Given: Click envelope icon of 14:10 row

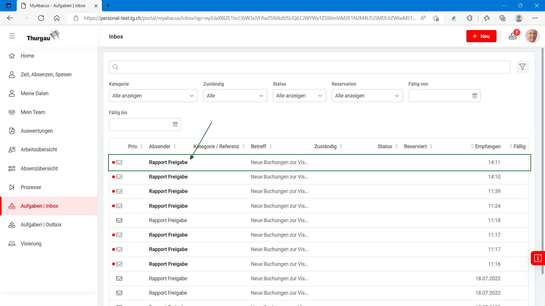Looking at the screenshot, I should click(119, 177).
